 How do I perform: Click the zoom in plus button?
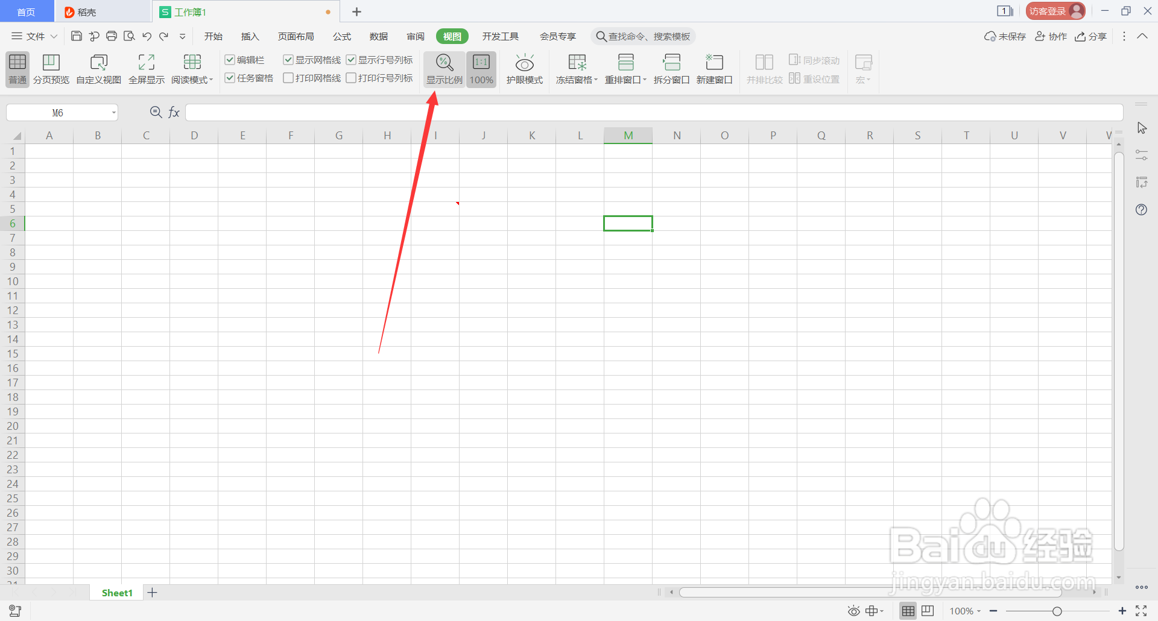pos(1122,611)
